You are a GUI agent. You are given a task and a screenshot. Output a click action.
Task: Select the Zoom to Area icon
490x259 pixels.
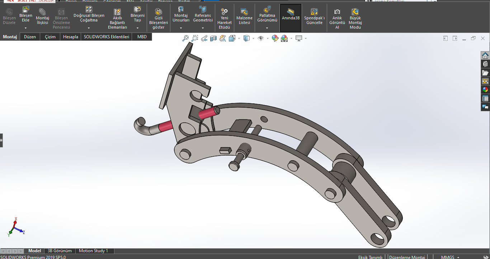click(195, 38)
